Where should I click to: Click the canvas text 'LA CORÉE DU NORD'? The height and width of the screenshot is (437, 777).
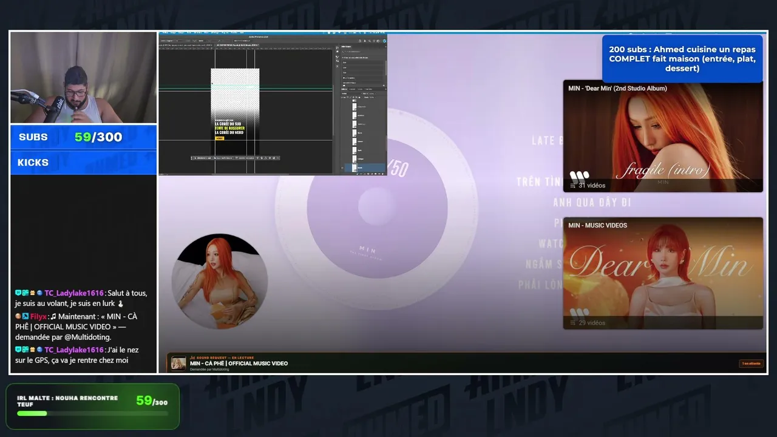229,132
